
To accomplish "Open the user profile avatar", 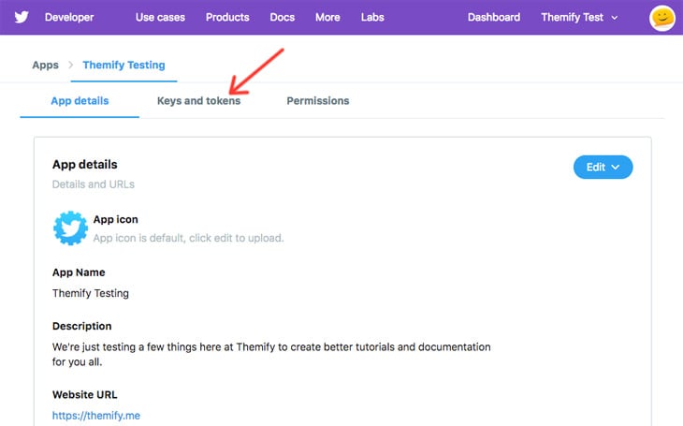I will [x=662, y=18].
